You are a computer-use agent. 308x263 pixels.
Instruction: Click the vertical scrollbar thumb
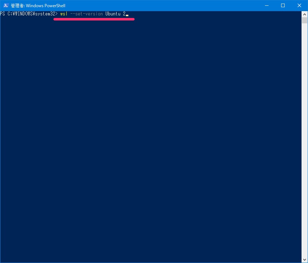pyautogui.click(x=304, y=20)
